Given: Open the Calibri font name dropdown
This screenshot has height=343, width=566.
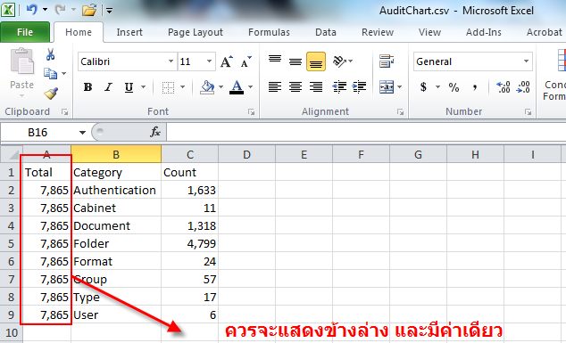Looking at the screenshot, I should [x=171, y=61].
